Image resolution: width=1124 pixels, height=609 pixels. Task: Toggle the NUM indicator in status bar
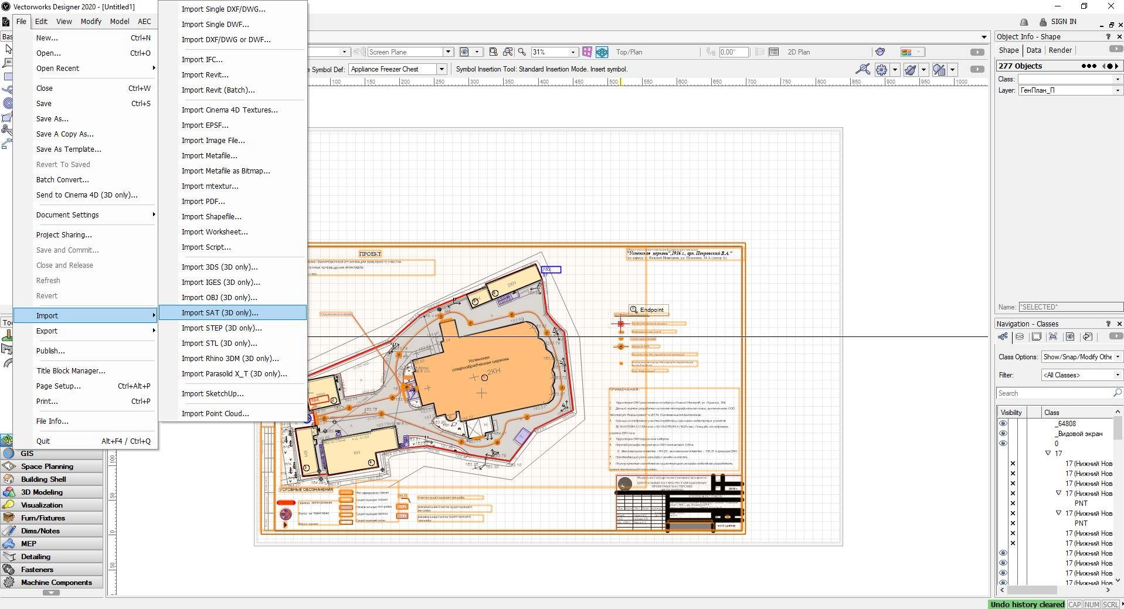click(1092, 604)
